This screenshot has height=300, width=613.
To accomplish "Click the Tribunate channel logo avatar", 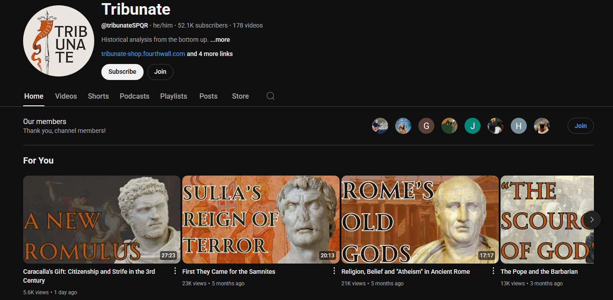I will pos(59,41).
